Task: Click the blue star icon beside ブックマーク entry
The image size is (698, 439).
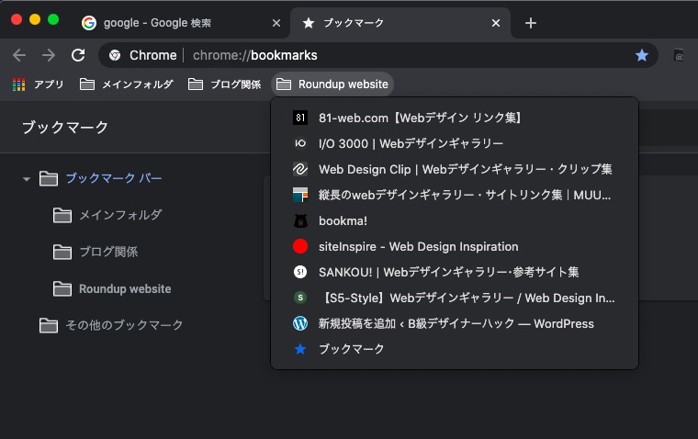Action: [x=300, y=349]
